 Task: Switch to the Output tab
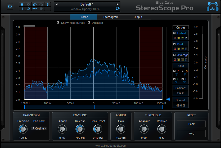(138, 17)
